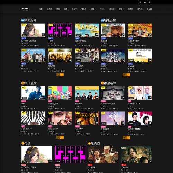Click the site logo in the header
The width and height of the screenshot is (173, 173).
25,9
